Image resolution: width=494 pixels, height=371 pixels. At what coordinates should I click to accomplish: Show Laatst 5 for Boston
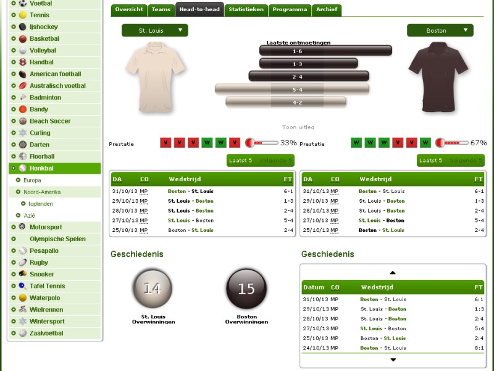[430, 161]
